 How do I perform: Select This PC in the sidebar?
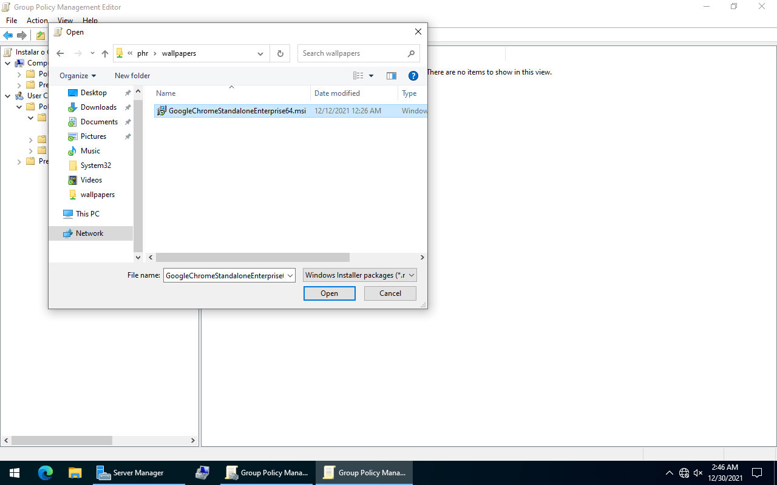(x=87, y=213)
